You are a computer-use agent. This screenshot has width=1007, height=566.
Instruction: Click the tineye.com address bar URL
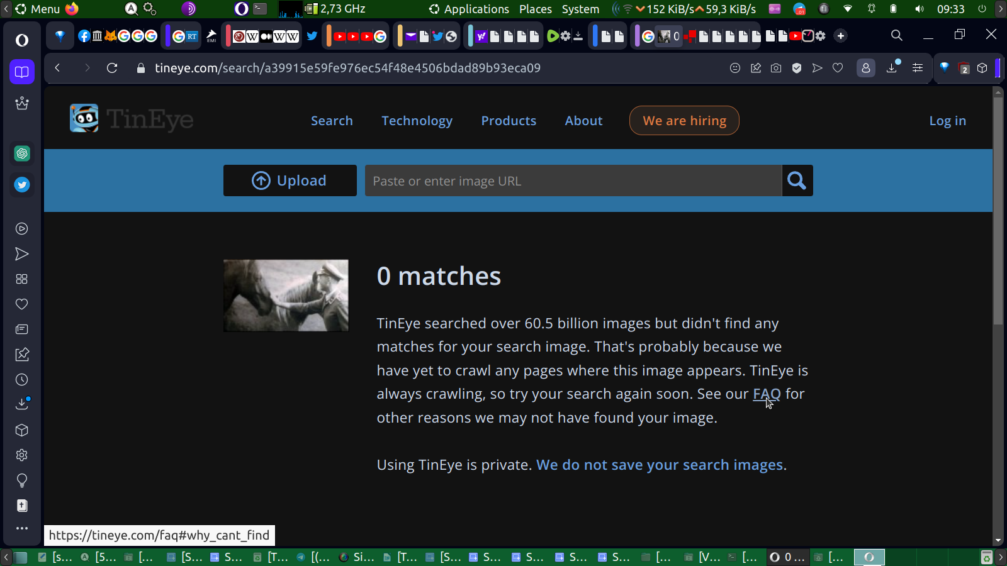[x=347, y=68]
